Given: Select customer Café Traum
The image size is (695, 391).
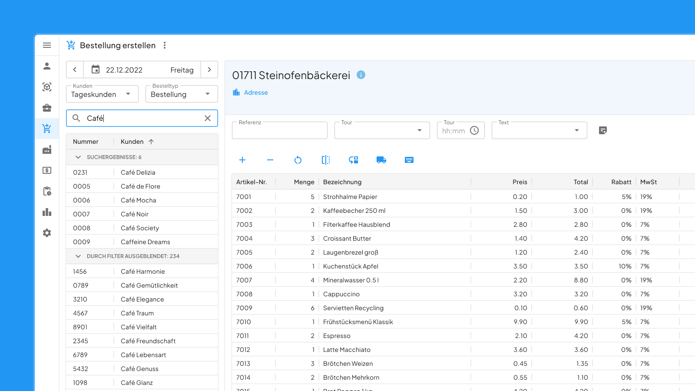Looking at the screenshot, I should (x=142, y=313).
